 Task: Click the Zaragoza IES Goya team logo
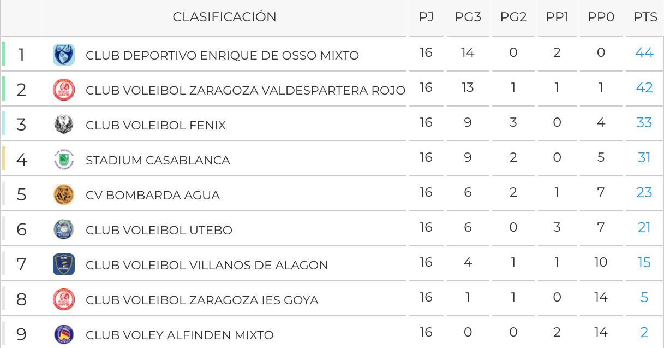click(x=64, y=300)
